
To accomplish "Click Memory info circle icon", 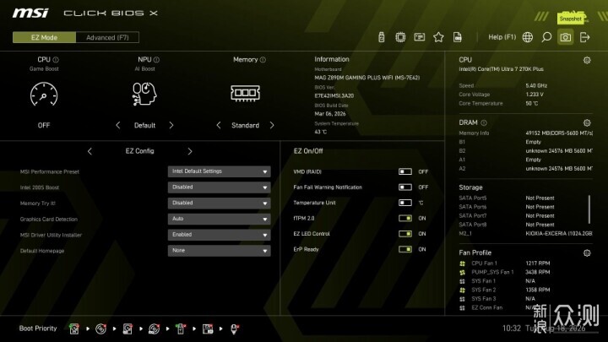I will 263,60.
